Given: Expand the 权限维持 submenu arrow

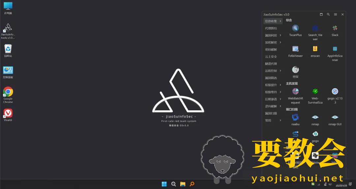Looking at the screenshot, I should [x=281, y=92].
